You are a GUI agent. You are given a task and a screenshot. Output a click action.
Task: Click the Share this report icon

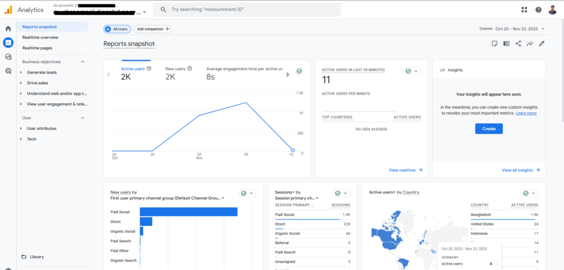(x=518, y=44)
